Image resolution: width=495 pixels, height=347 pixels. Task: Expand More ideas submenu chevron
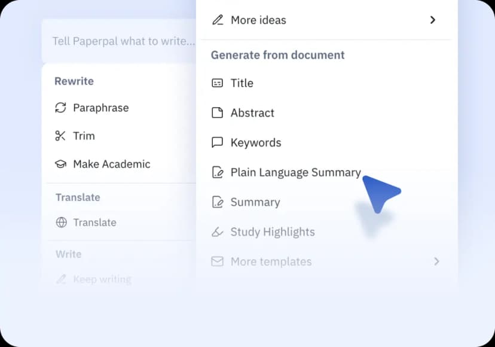433,20
